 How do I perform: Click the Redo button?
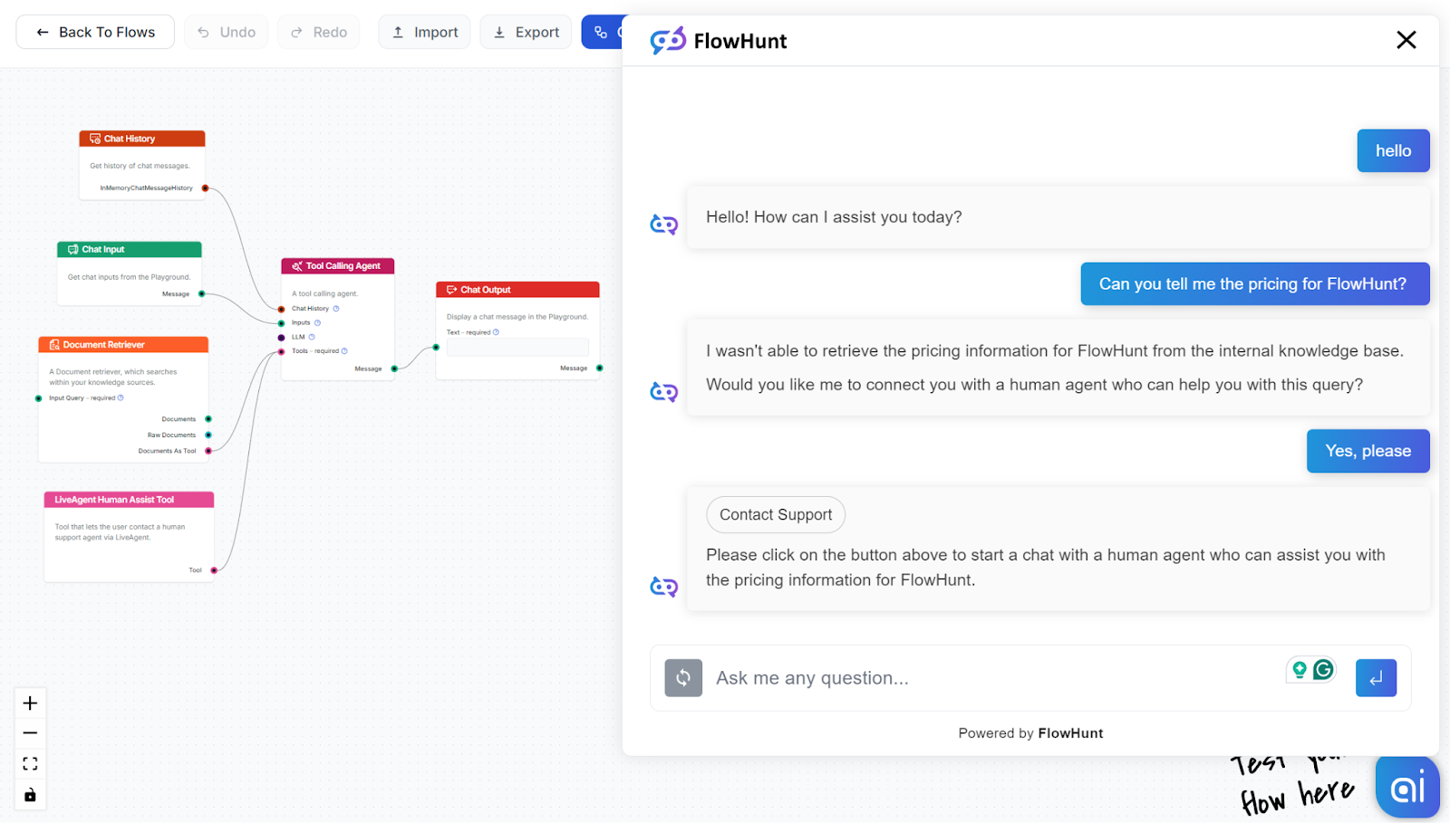pyautogui.click(x=319, y=32)
